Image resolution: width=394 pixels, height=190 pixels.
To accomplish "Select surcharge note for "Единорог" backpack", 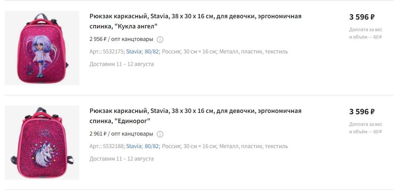I will click(366, 128).
